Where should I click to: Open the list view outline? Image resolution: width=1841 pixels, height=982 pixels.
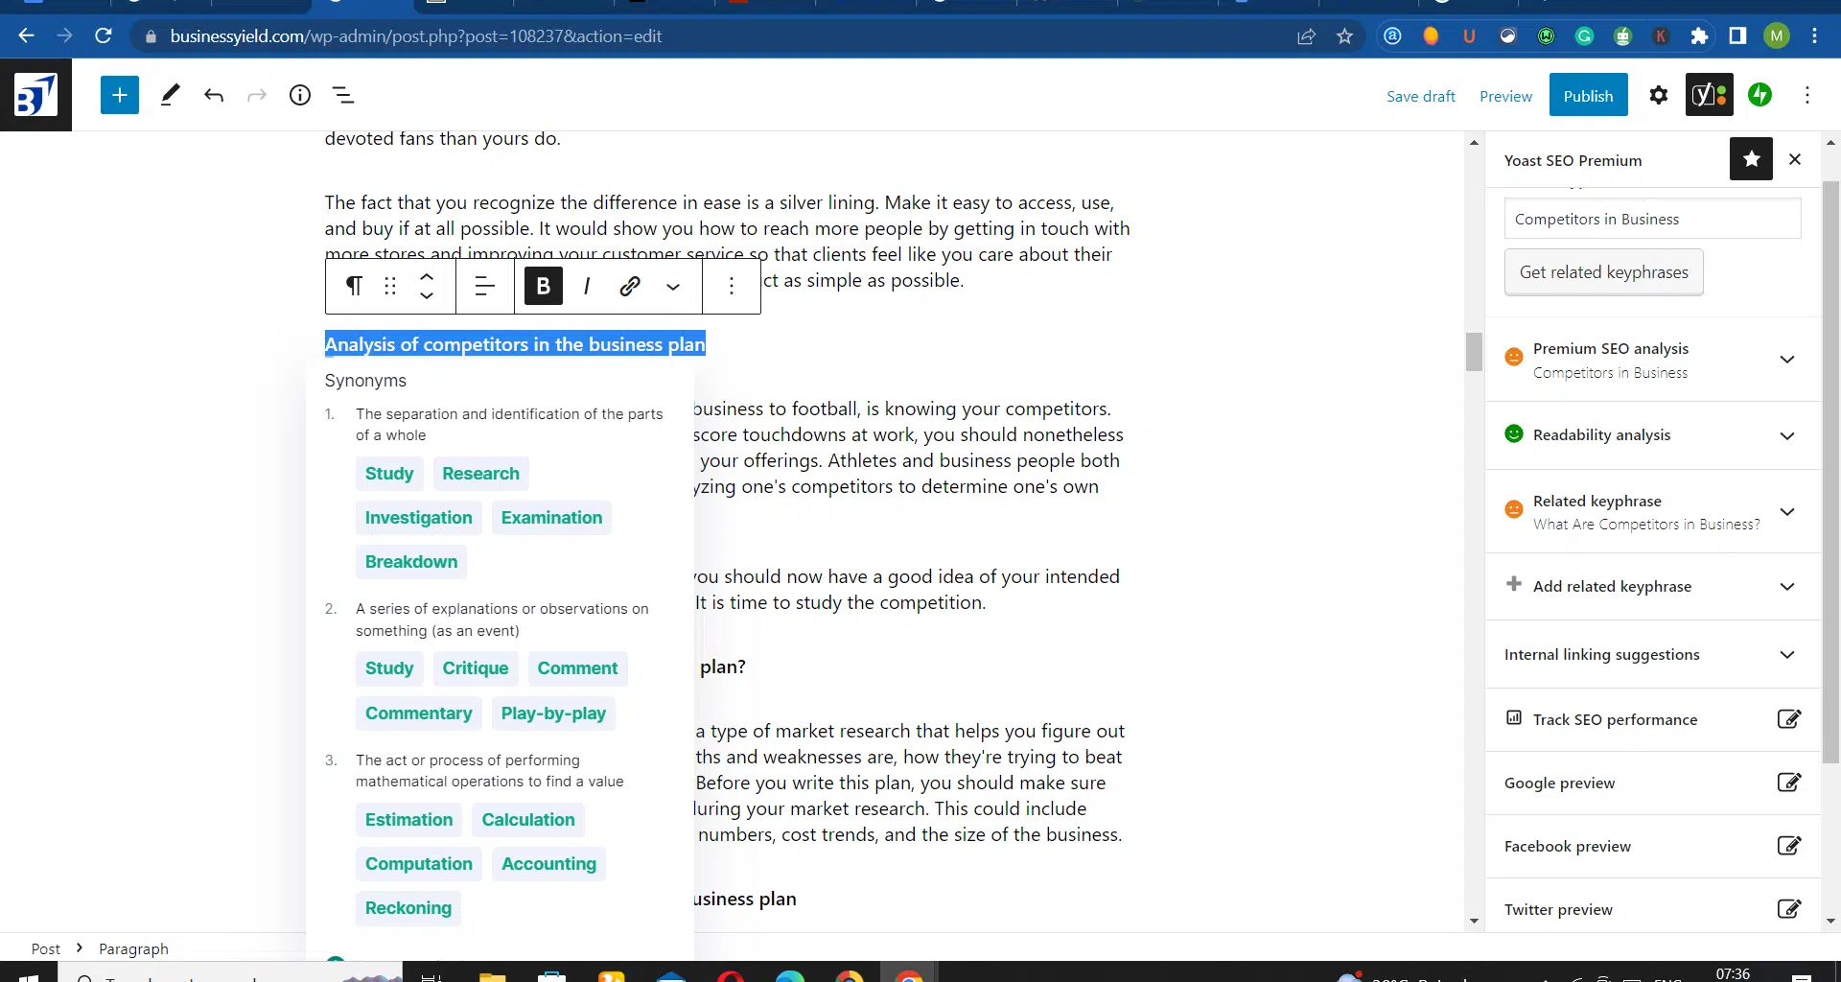tap(343, 95)
